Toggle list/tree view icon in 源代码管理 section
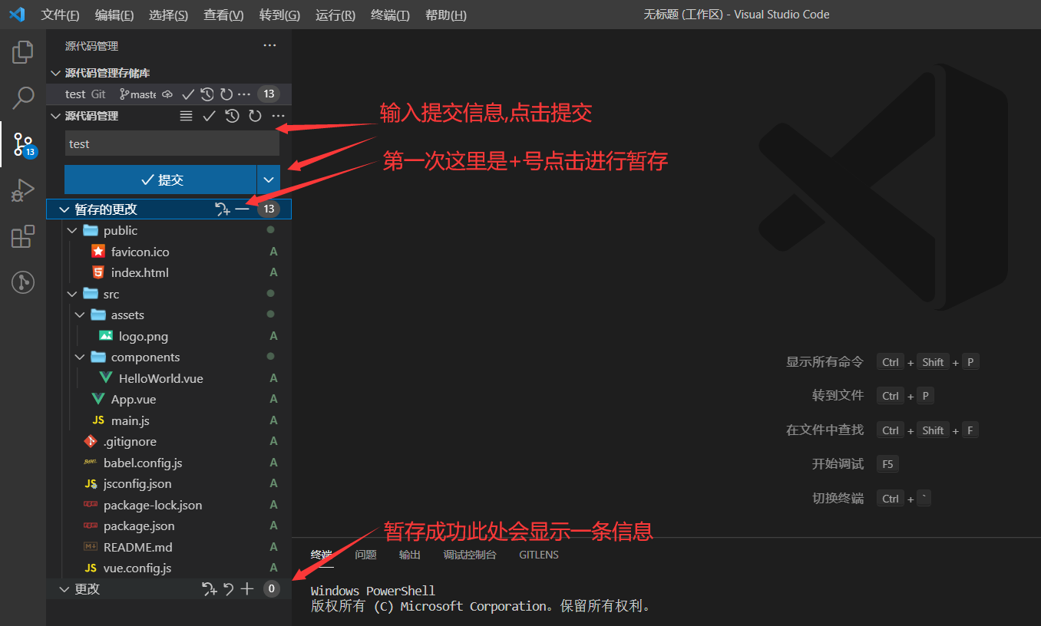The width and height of the screenshot is (1041, 626). (x=186, y=116)
